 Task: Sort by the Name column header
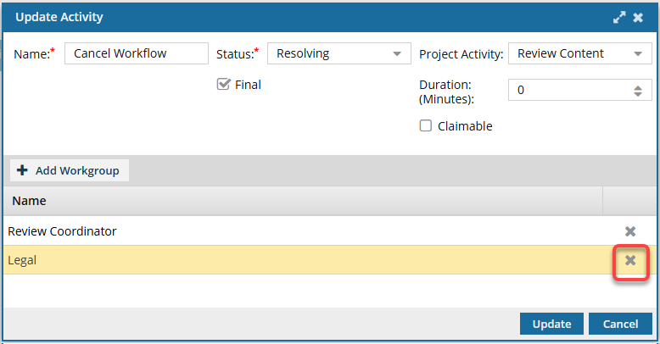[x=29, y=201]
